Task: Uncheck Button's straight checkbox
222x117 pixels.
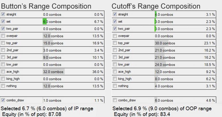Action: tap(3, 14)
